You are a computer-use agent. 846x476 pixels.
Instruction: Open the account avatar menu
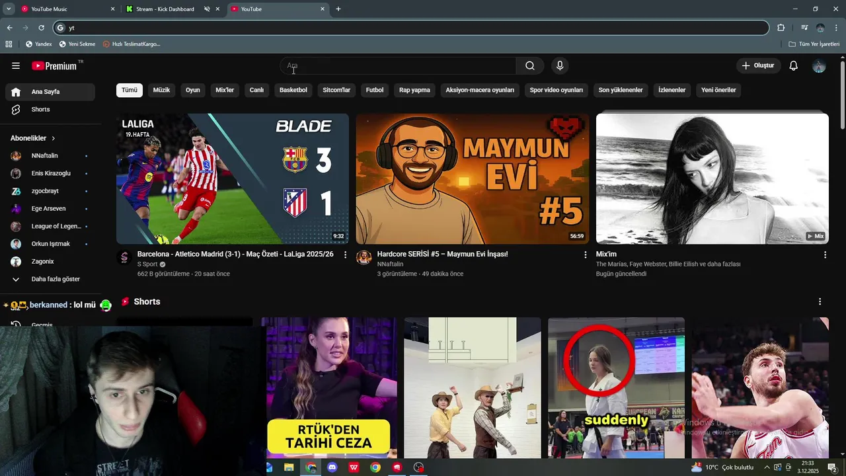[x=819, y=65]
